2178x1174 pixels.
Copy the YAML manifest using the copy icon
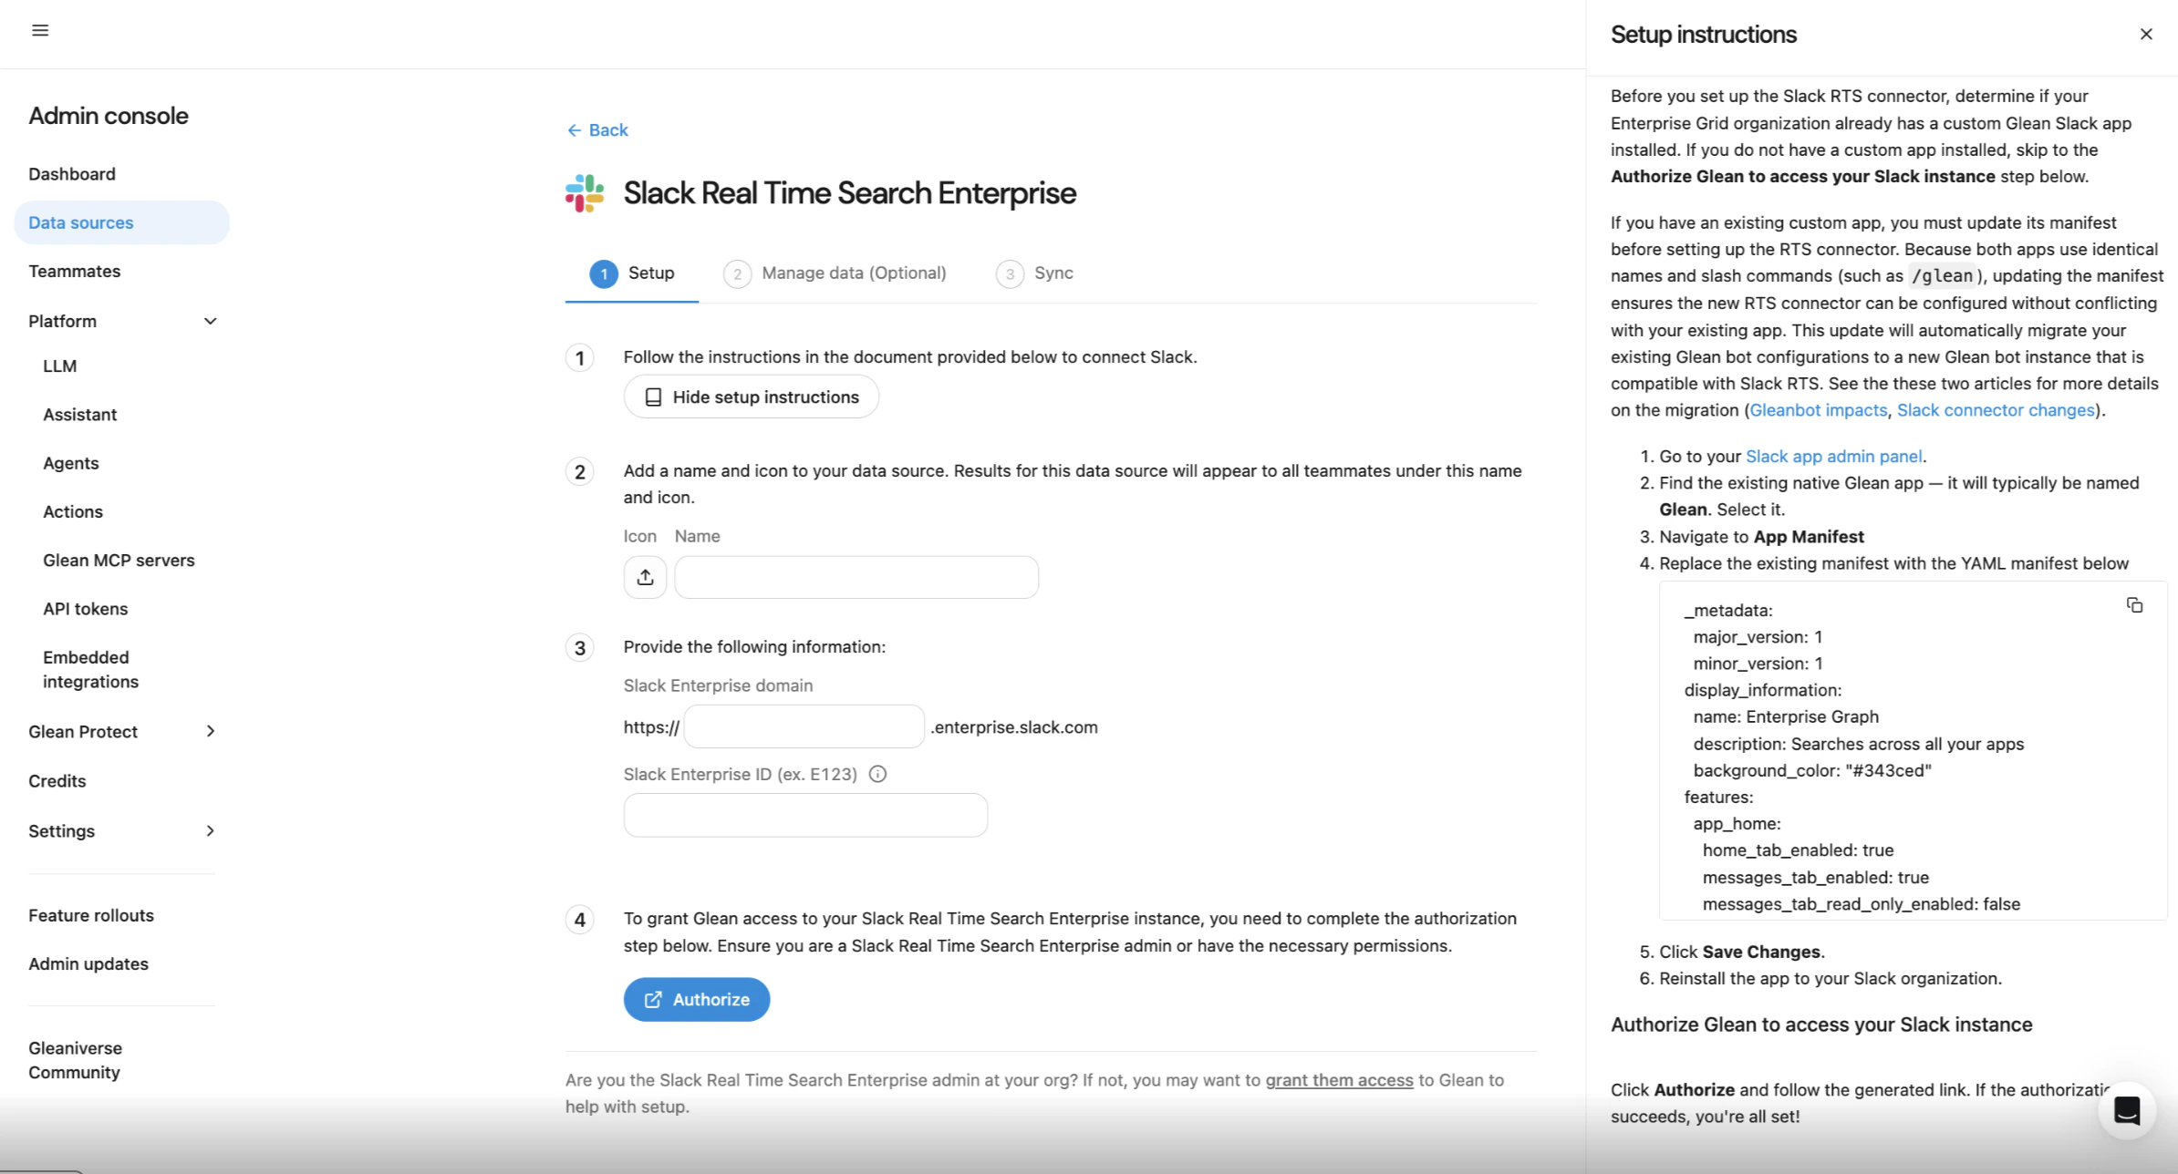pyautogui.click(x=2135, y=604)
